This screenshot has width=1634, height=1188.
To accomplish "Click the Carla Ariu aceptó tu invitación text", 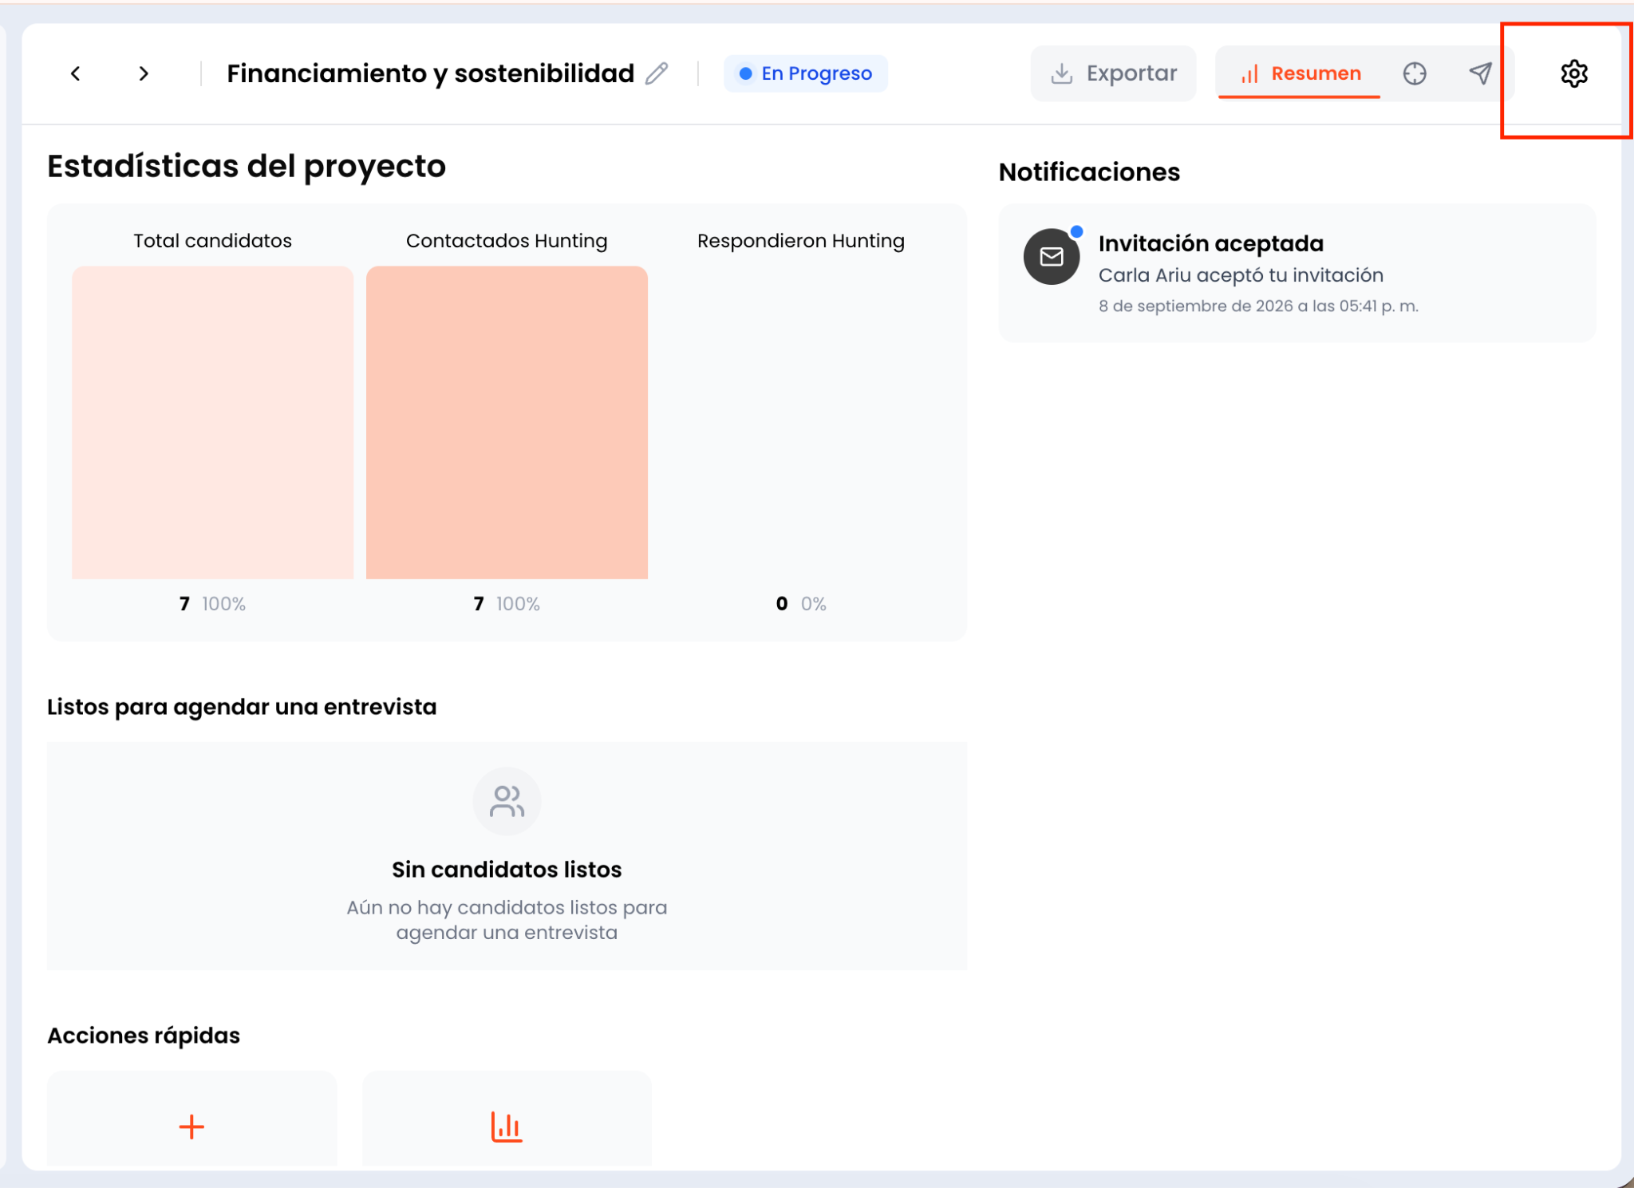I will point(1241,275).
